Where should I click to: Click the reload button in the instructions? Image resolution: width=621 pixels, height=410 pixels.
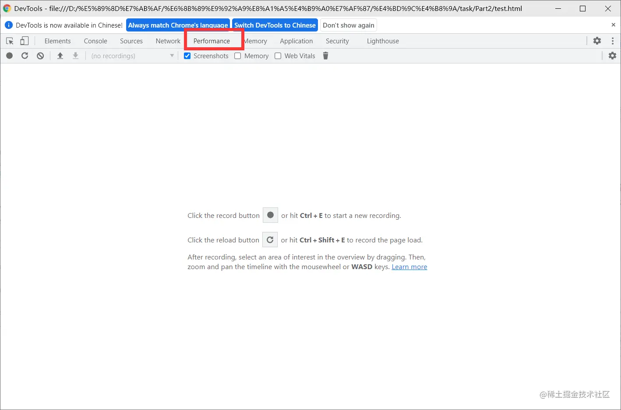270,239
